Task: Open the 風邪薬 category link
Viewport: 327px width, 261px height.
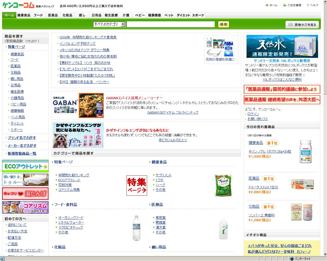Action: click(x=160, y=218)
